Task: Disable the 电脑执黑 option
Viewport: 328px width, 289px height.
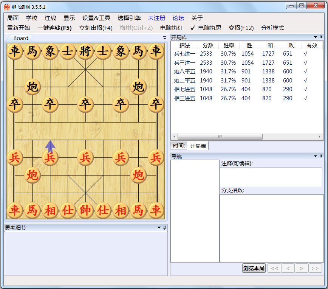Action: 210,28
